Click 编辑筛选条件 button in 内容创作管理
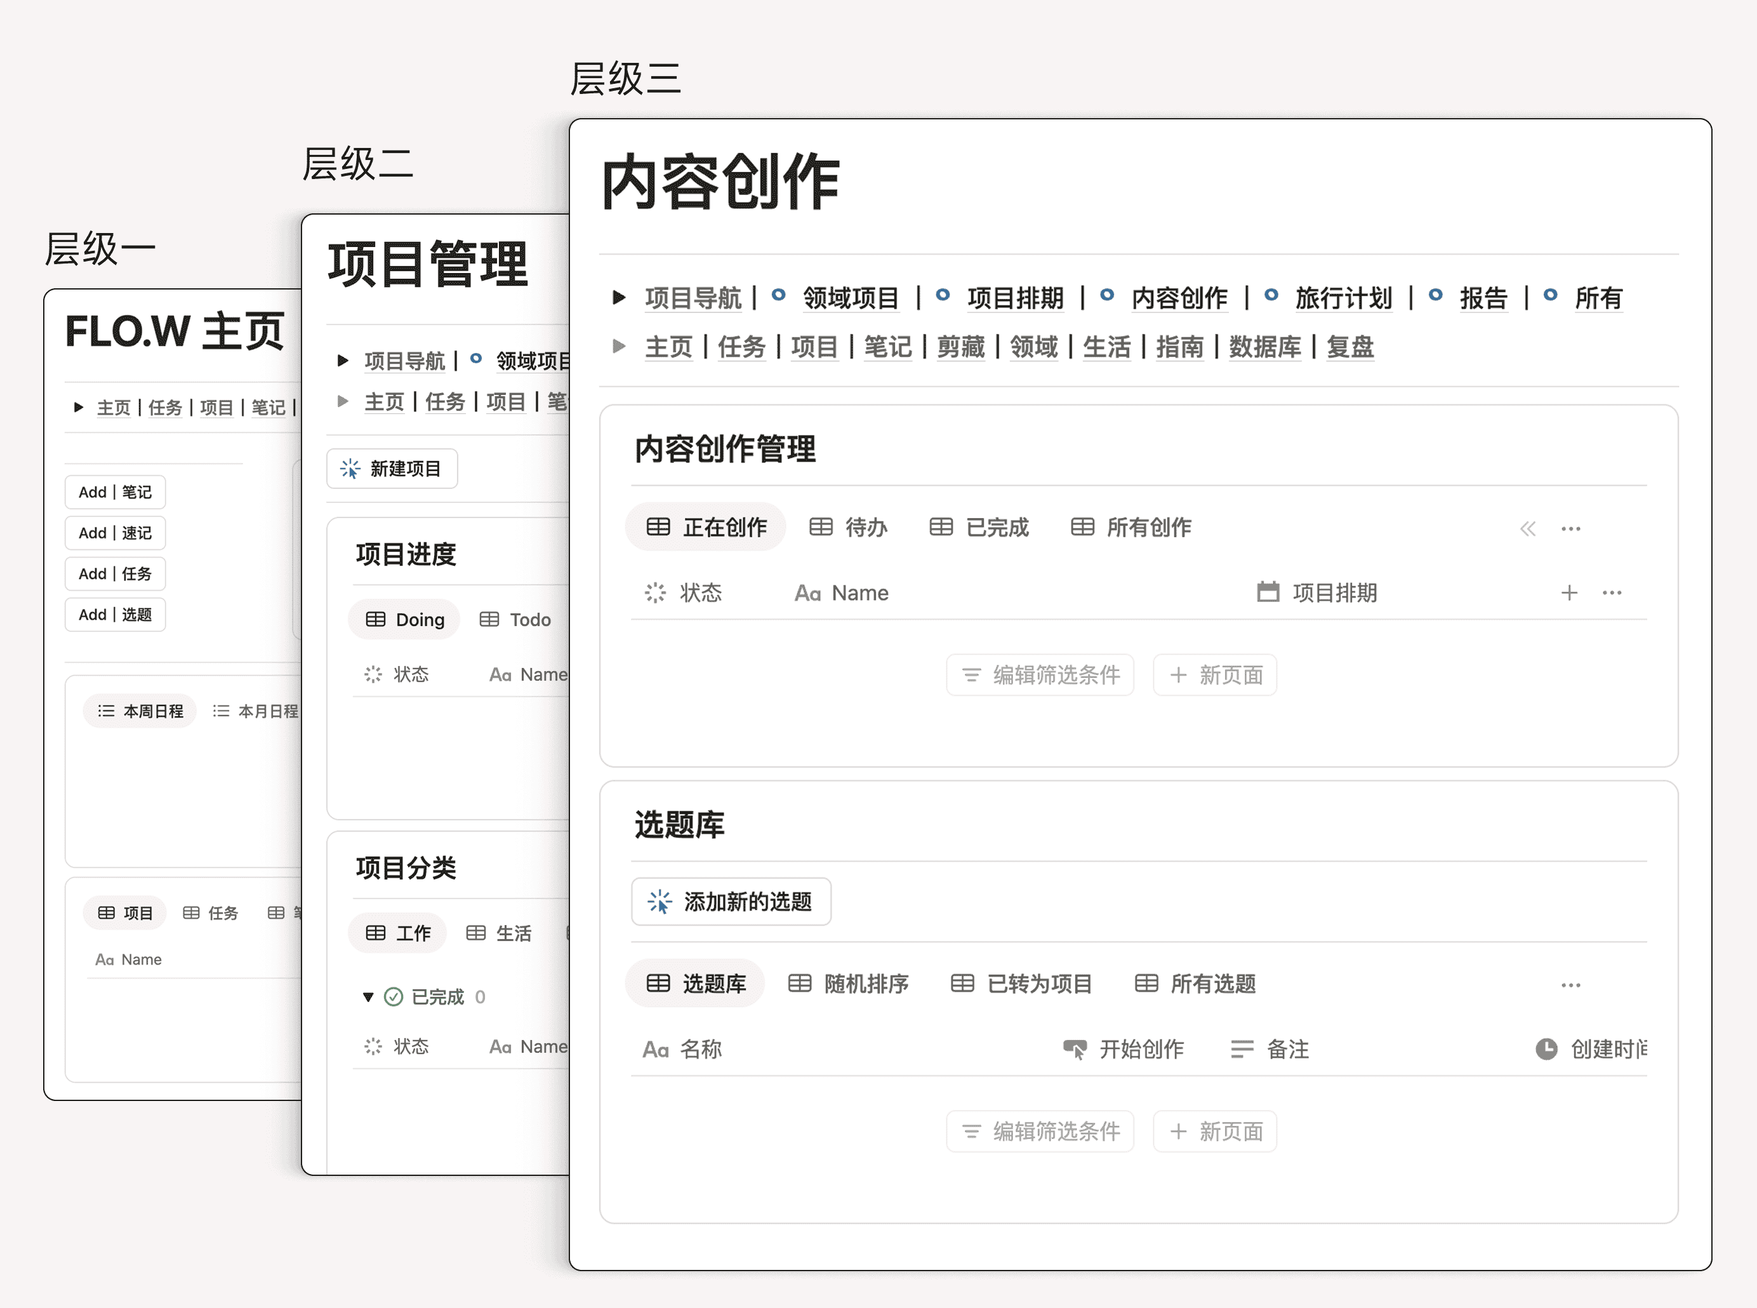1757x1308 pixels. click(1040, 674)
